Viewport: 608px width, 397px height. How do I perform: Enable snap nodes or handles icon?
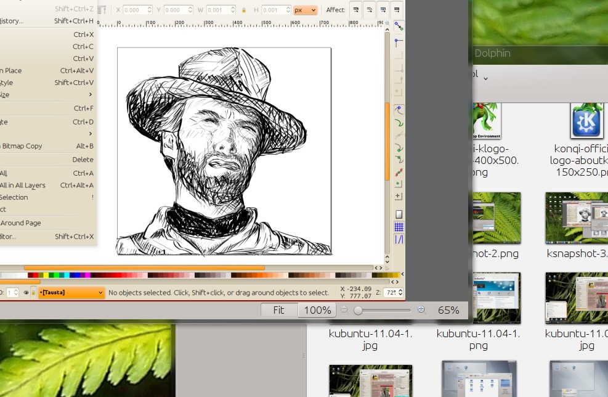[399, 110]
